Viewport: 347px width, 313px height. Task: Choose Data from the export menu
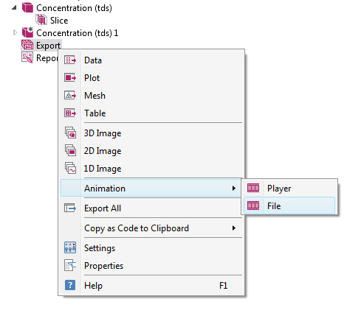[x=151, y=60]
